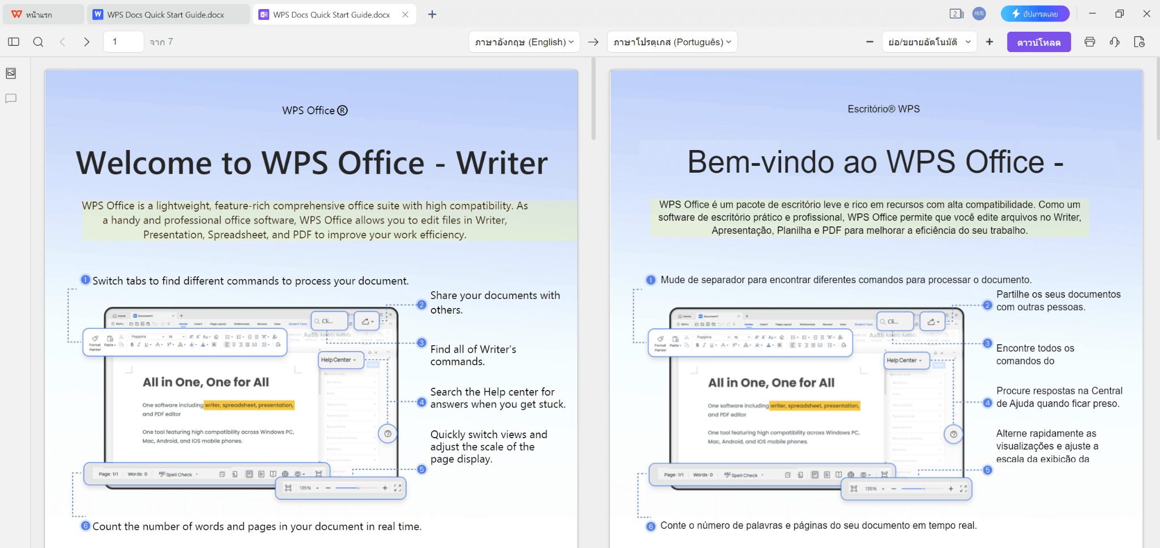Click the translated document pane scrollbar
The image size is (1160, 548).
coord(1157,99)
